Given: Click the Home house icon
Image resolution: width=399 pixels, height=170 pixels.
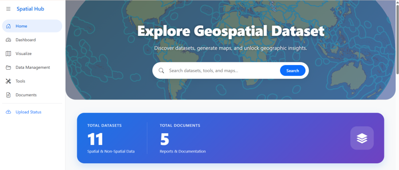Looking at the screenshot, I should click(8, 26).
